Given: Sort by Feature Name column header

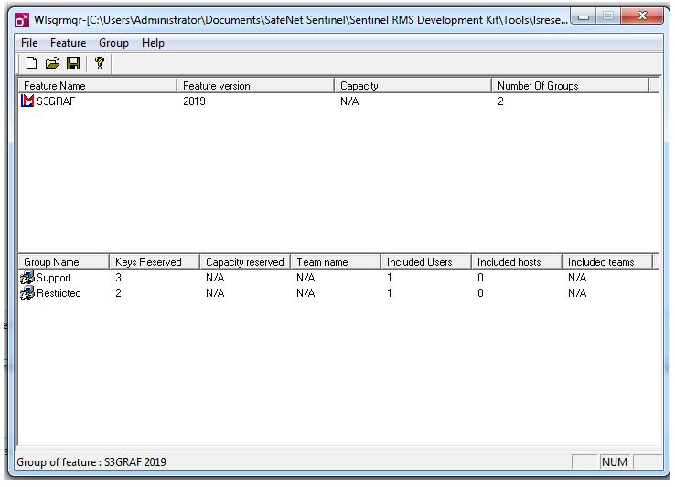Looking at the screenshot, I should [97, 86].
